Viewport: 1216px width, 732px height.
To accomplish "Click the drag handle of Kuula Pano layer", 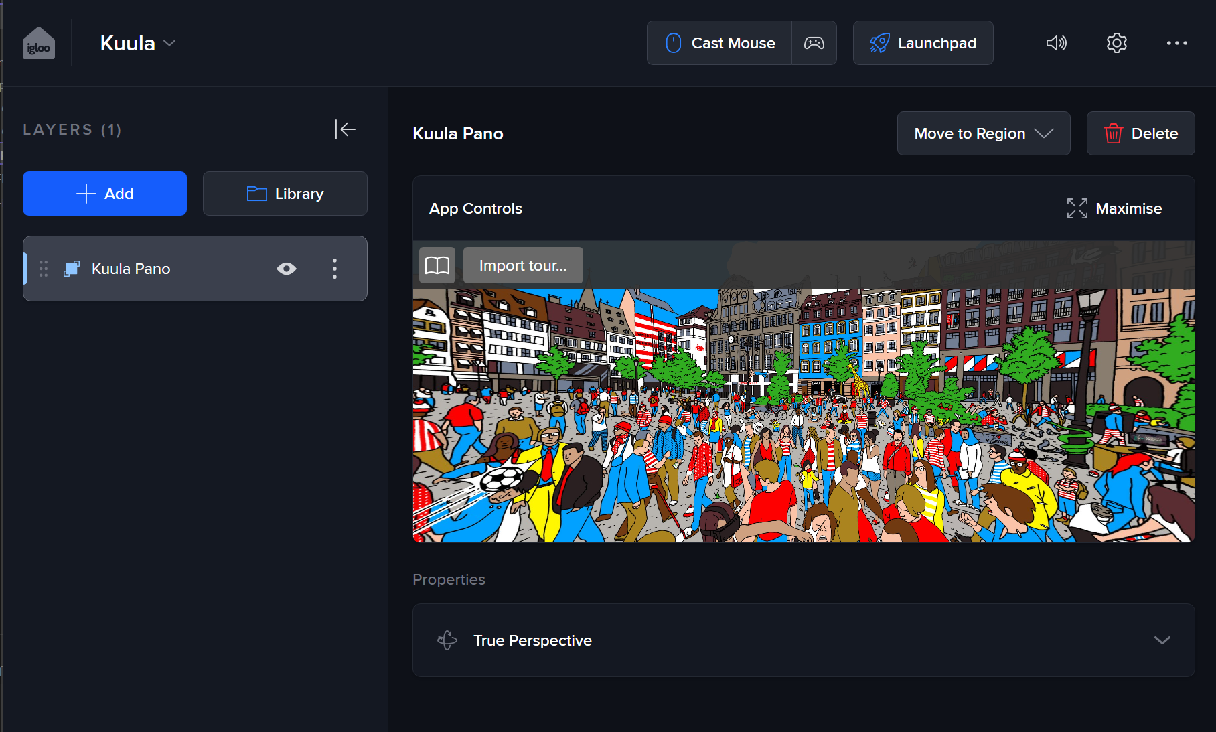I will [x=44, y=269].
